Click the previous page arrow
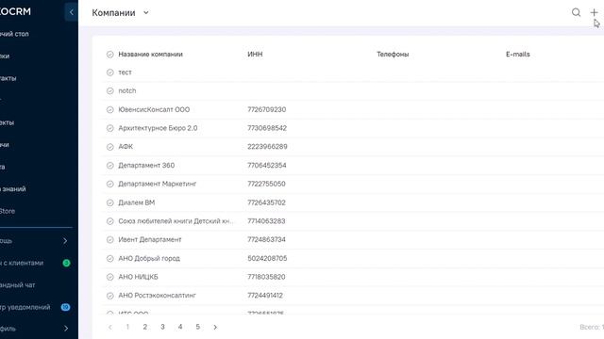The width and height of the screenshot is (604, 339). [x=110, y=327]
